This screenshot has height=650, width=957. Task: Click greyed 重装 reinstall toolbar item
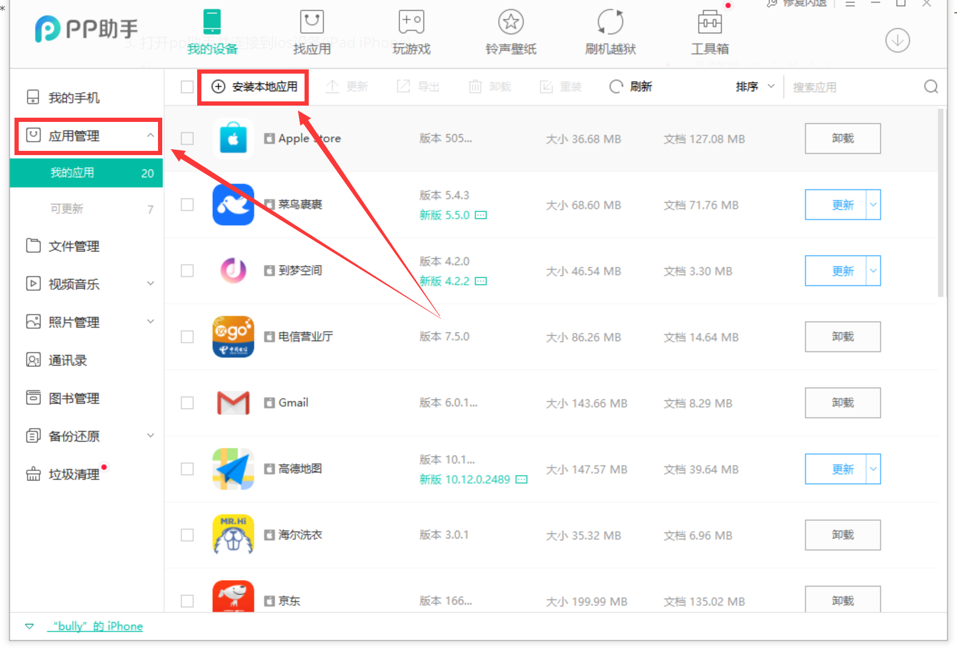click(560, 87)
